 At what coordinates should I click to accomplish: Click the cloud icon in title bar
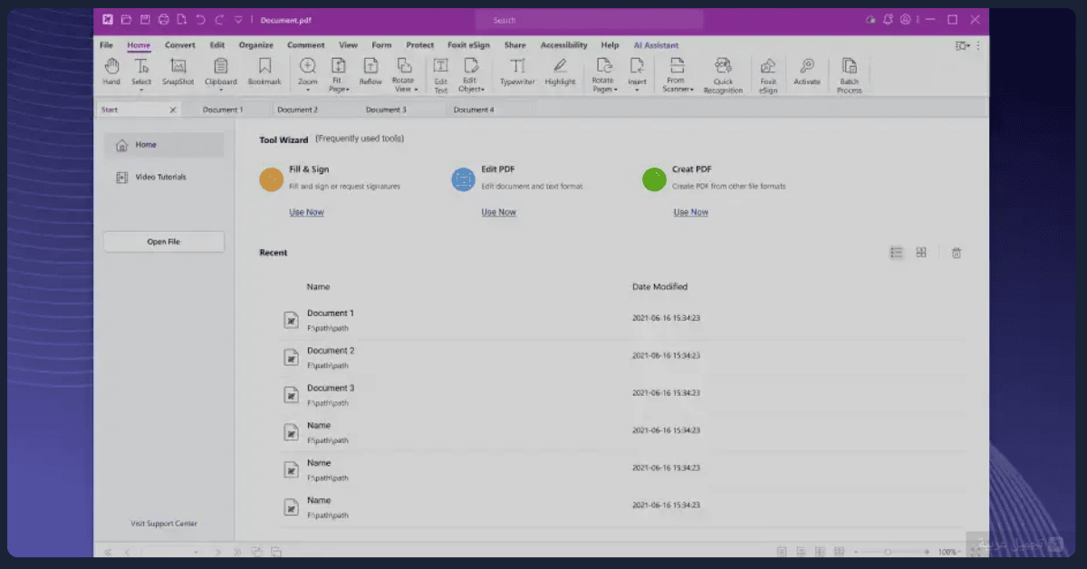point(871,19)
